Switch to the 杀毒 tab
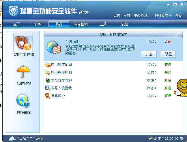The height and width of the screenshot is (142, 187). click(x=37, y=24)
